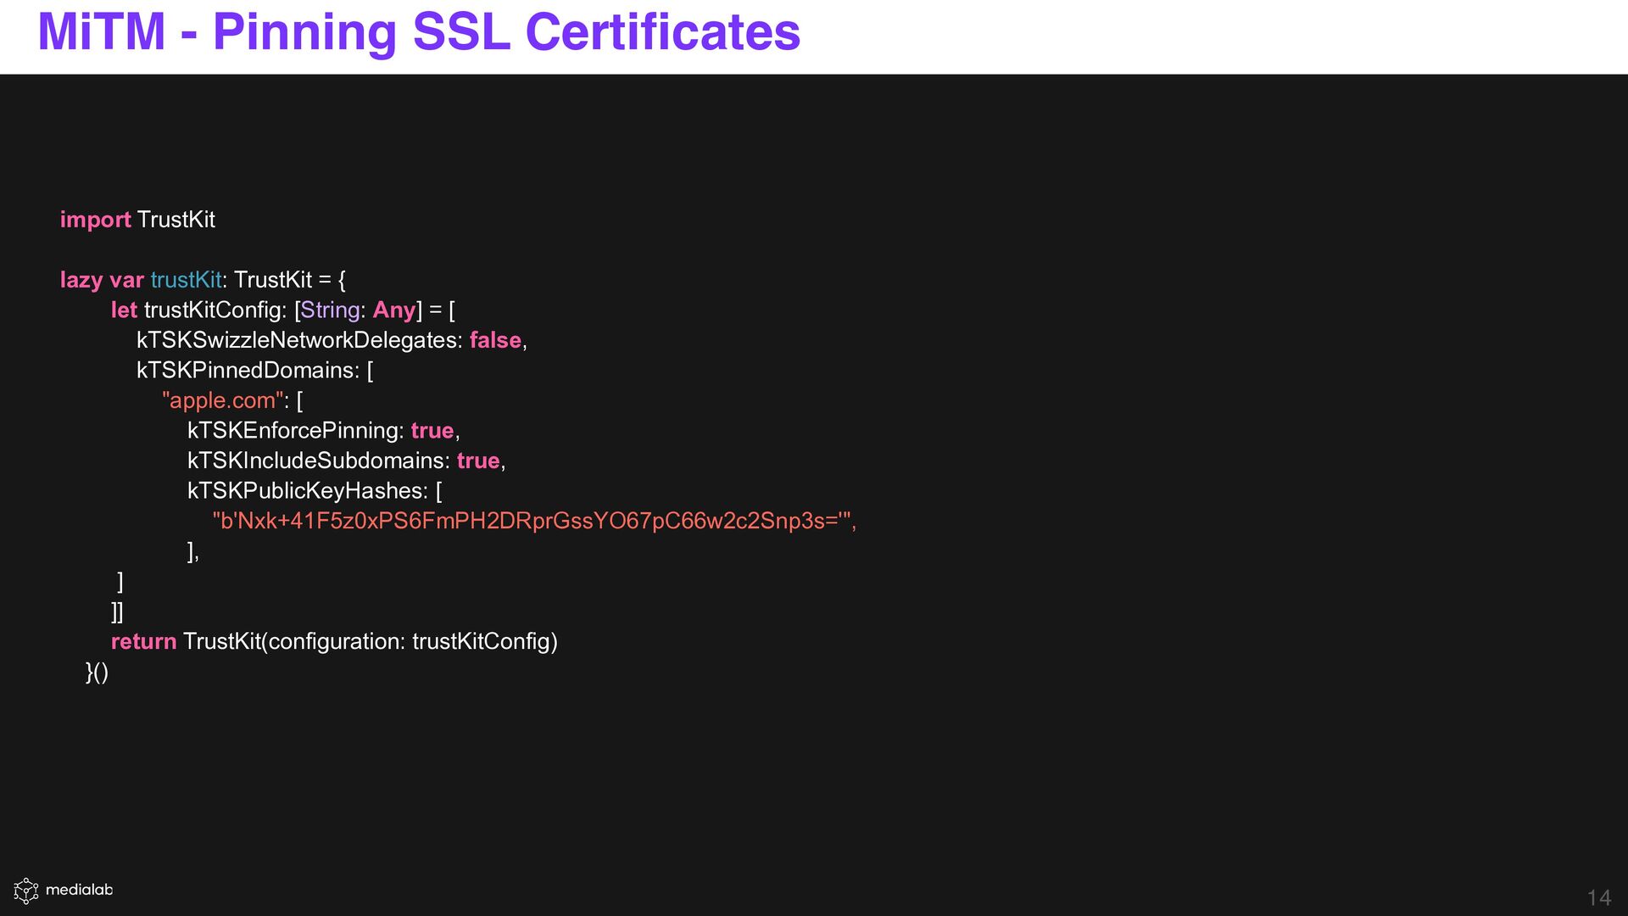This screenshot has width=1628, height=916.
Task: Click the return keyword
Action: tap(143, 641)
